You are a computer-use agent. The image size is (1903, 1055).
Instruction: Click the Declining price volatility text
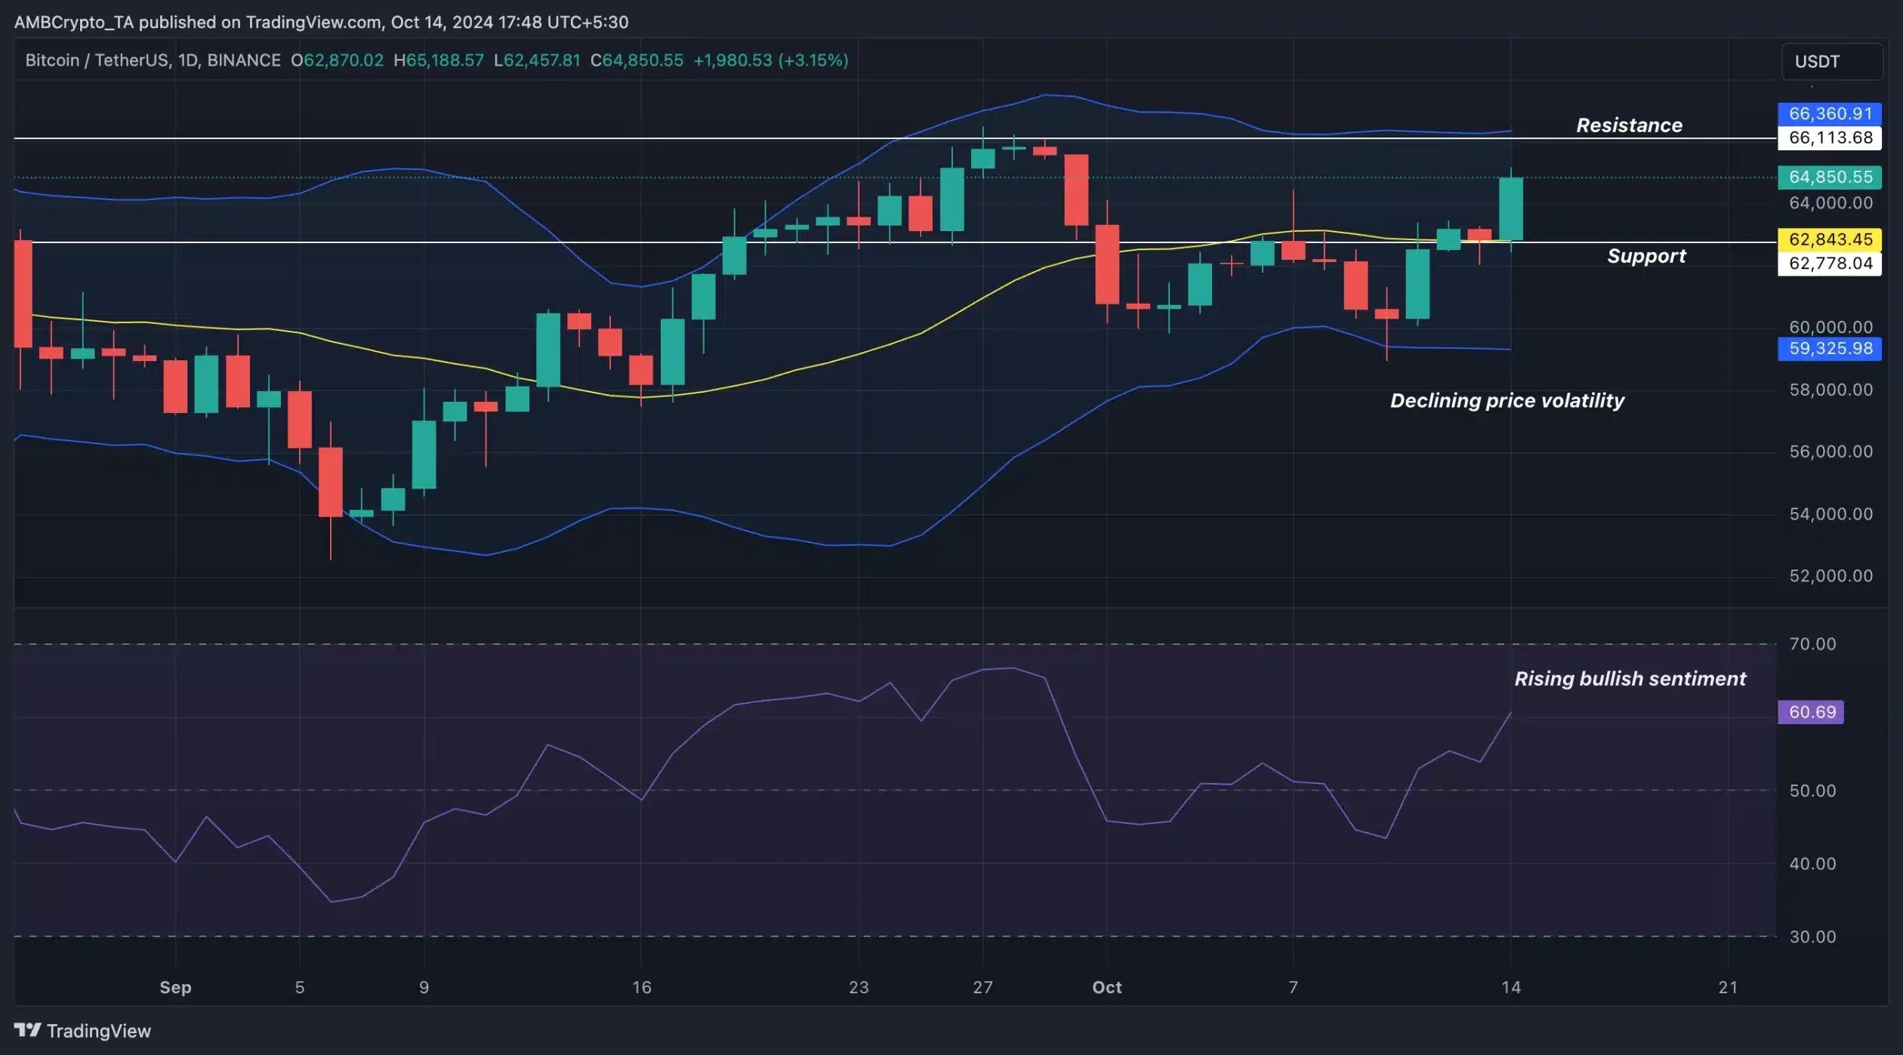[x=1507, y=401]
